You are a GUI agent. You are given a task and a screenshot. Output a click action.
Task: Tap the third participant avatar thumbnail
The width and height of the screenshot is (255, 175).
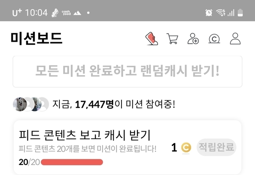[x=36, y=104]
